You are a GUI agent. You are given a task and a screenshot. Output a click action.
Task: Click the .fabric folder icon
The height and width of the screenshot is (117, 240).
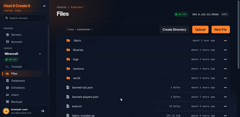(68, 40)
